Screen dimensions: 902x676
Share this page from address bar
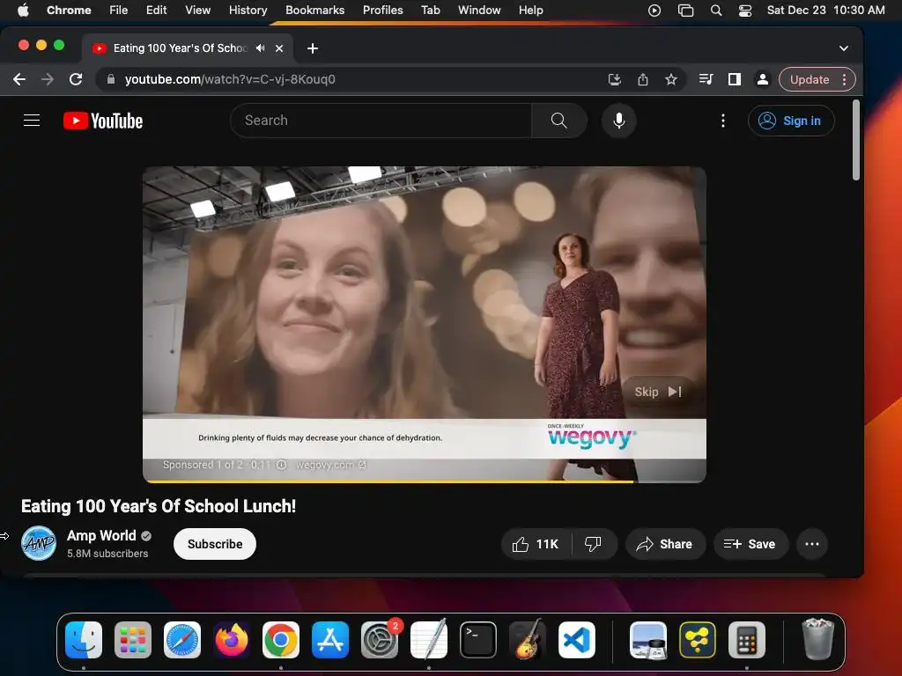pyautogui.click(x=642, y=79)
